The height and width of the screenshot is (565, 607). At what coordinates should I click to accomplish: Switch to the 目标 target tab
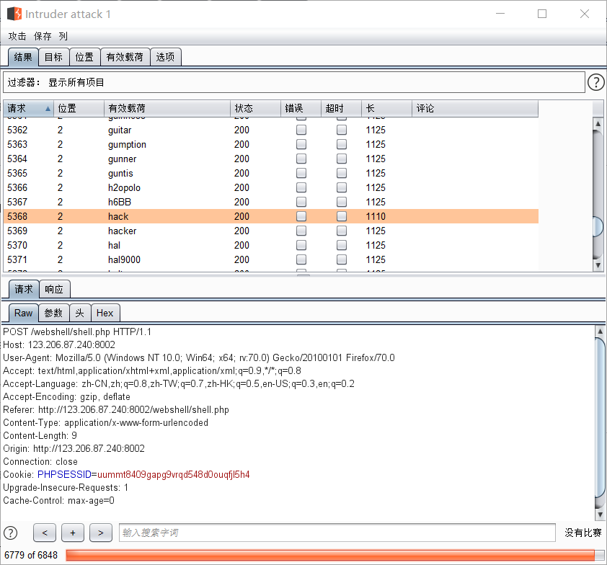point(53,57)
